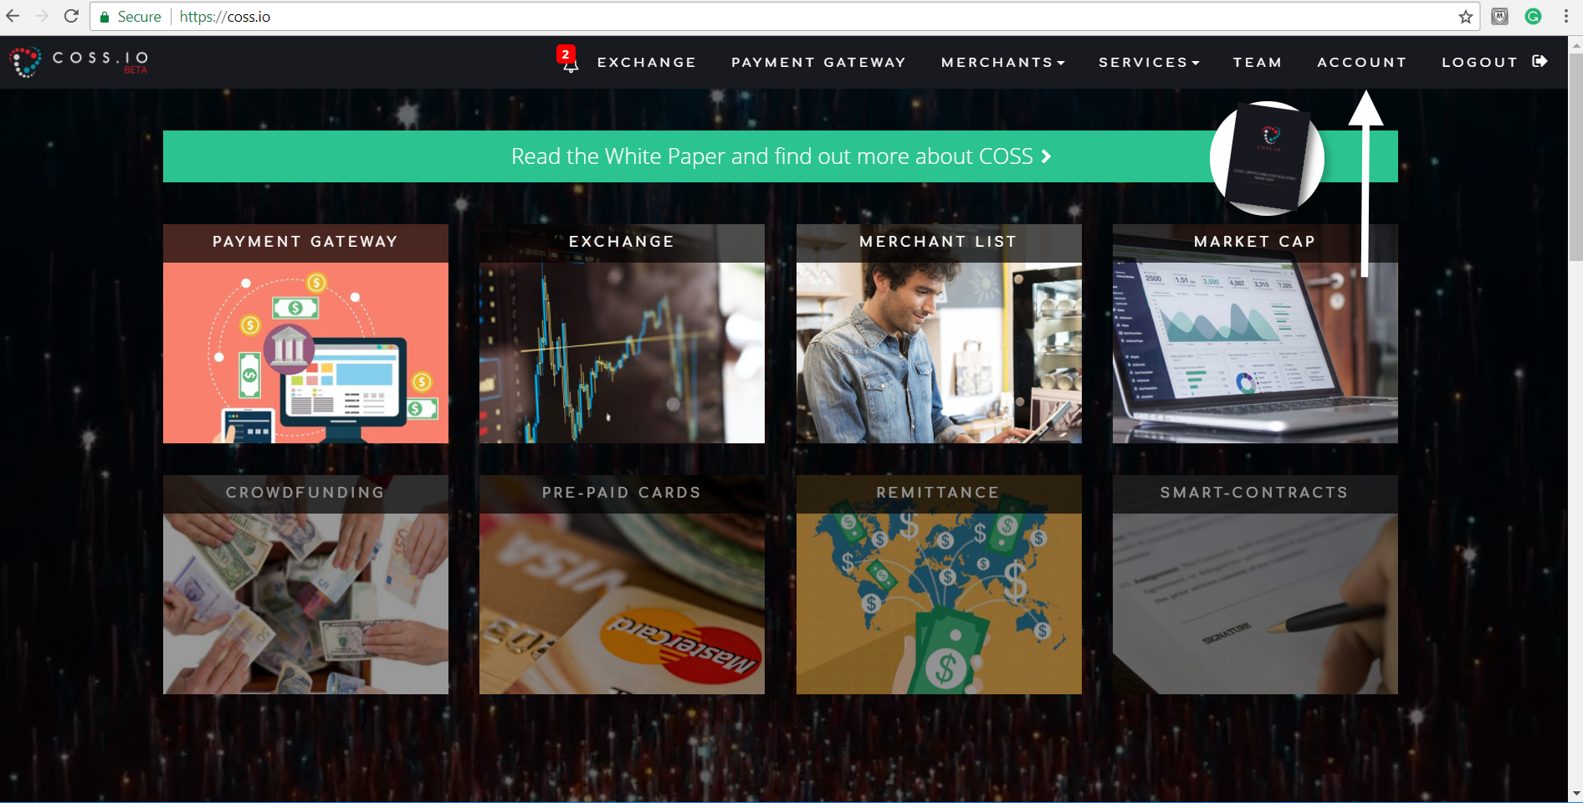Expand the Merchants dropdown menu

[x=1003, y=62]
